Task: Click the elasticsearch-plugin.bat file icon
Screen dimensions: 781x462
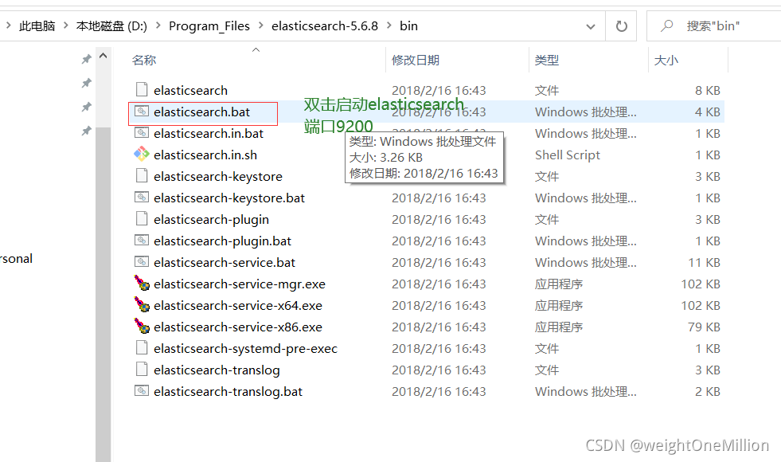Action: tap(142, 240)
